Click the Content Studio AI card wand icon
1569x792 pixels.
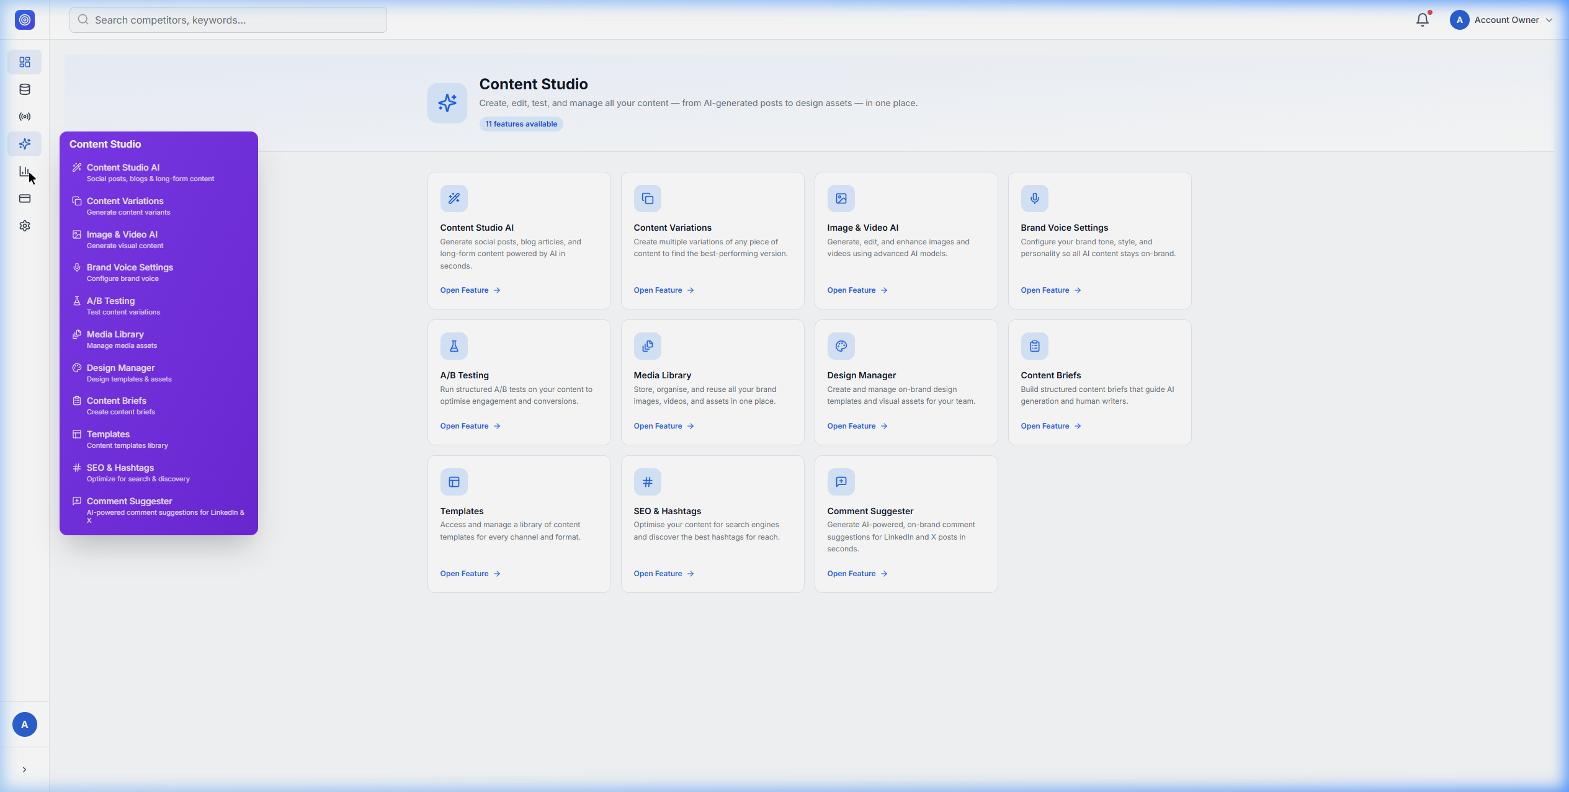click(x=454, y=198)
